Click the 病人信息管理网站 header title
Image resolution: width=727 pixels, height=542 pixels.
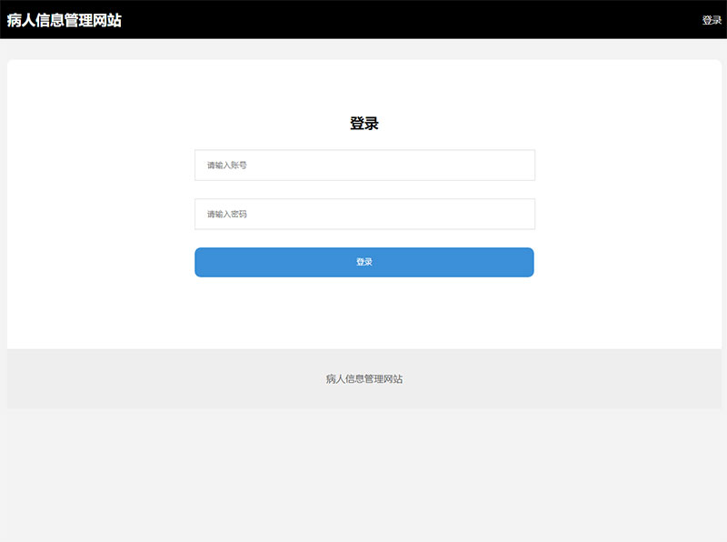tap(64, 20)
